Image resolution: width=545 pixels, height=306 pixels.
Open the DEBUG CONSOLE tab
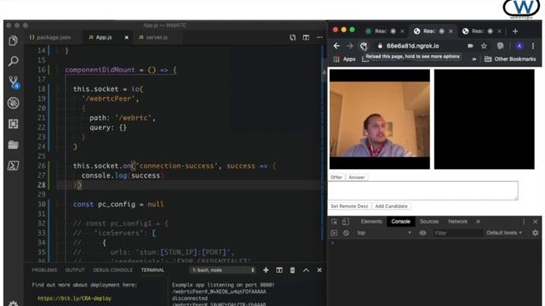click(112, 270)
